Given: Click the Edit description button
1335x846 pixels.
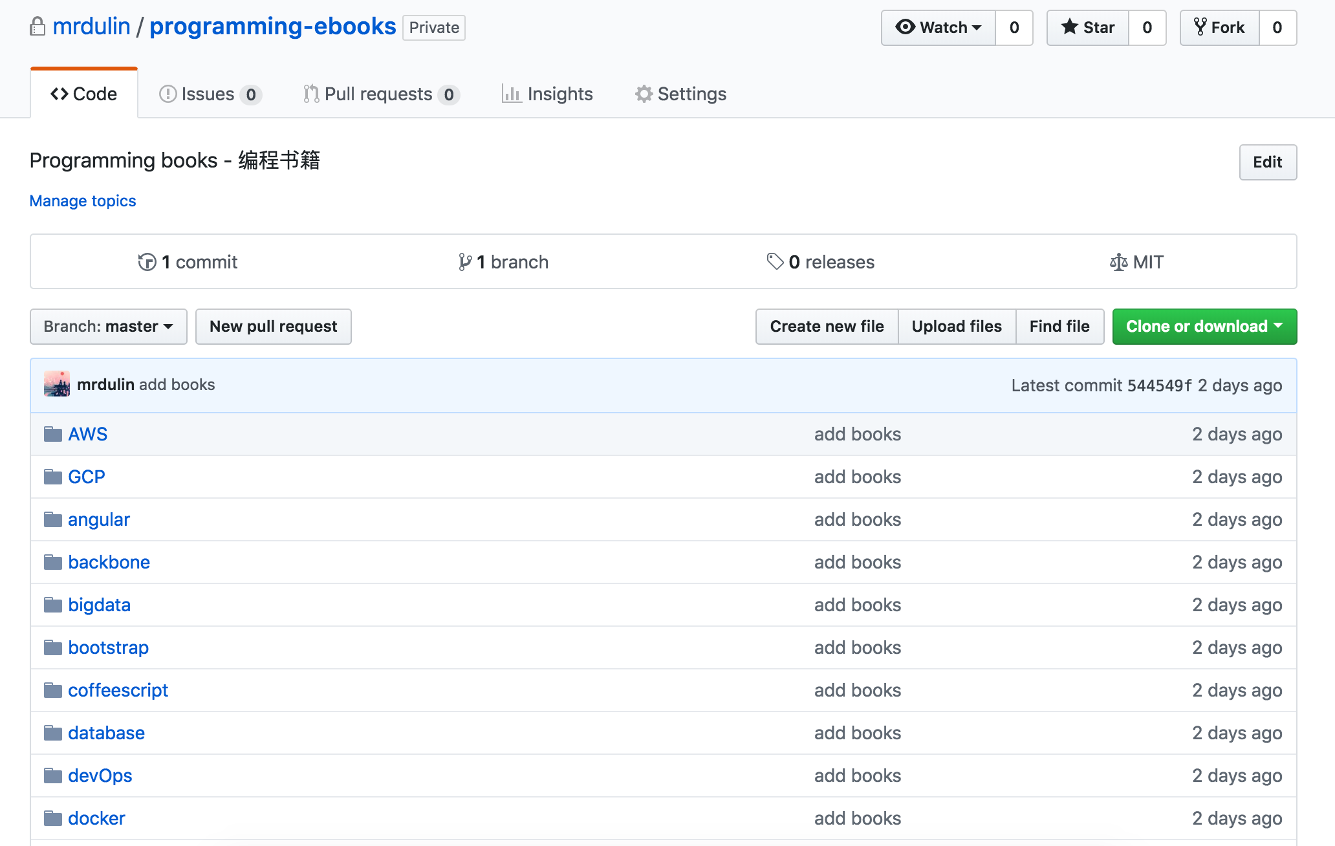Looking at the screenshot, I should pyautogui.click(x=1267, y=162).
